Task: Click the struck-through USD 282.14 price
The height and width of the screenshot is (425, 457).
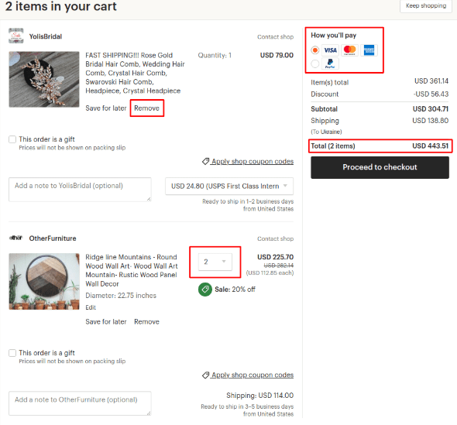Action: point(279,266)
